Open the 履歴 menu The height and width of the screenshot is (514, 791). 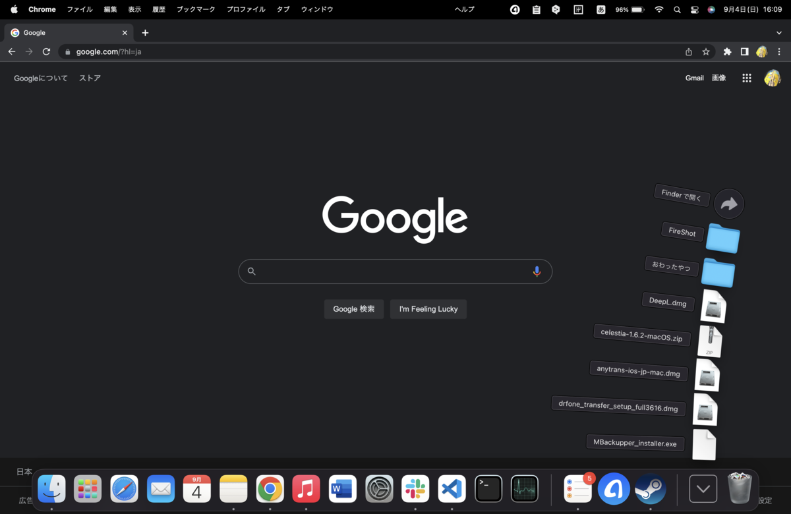point(159,9)
